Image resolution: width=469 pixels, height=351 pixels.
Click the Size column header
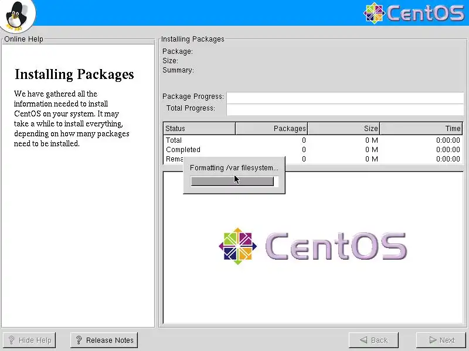[344, 128]
